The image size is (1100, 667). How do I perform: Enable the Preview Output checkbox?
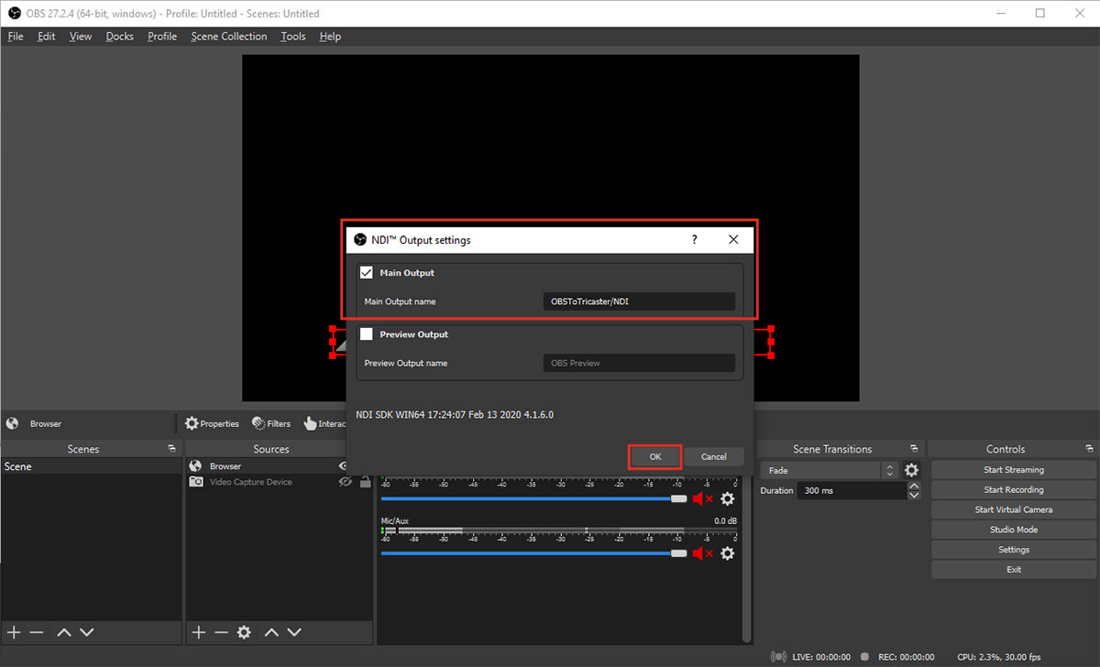[367, 334]
